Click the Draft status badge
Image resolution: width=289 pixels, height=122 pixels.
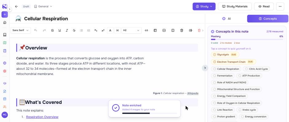26,6
